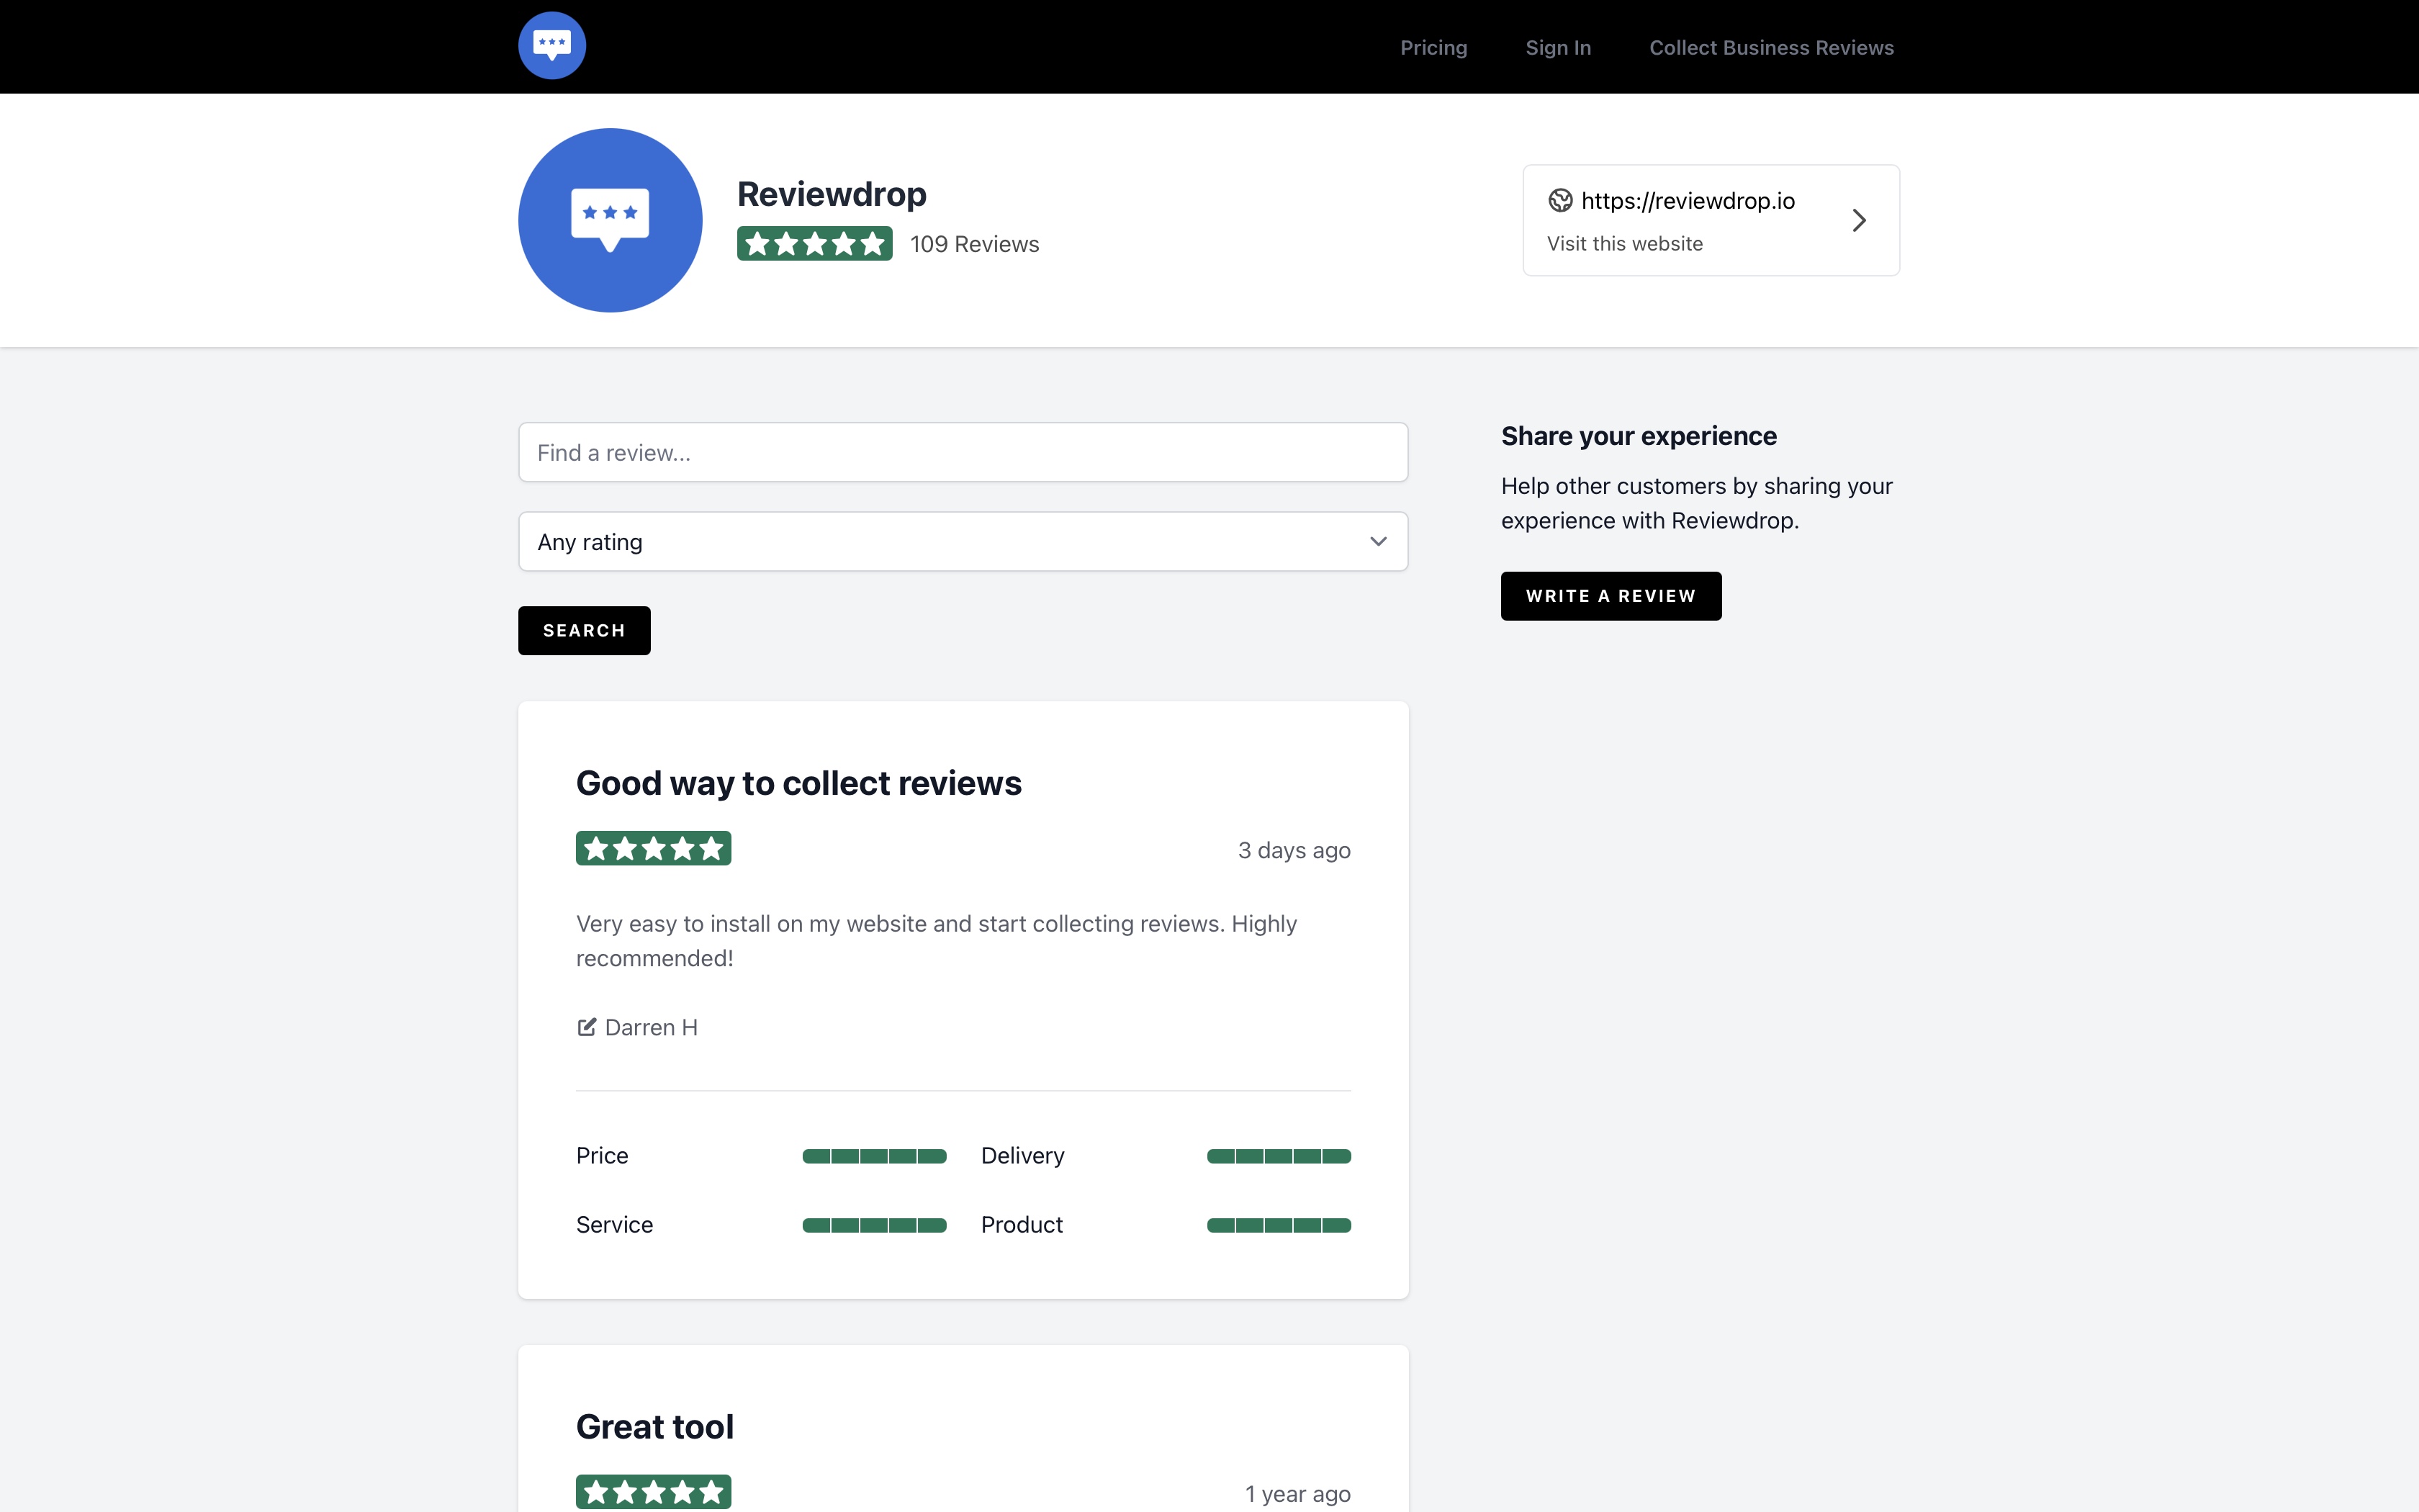Click the edit icon next to Darren H

[587, 1027]
